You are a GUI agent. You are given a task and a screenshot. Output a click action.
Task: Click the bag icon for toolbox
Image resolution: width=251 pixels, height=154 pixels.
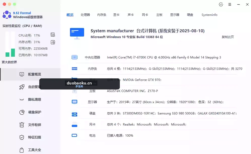point(22,150)
